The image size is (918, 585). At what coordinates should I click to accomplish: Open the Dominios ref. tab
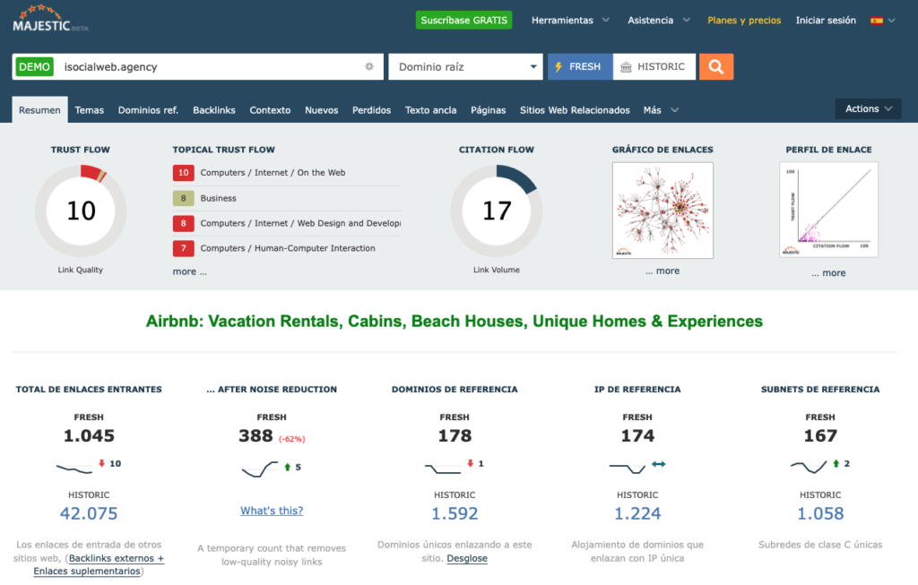click(148, 110)
